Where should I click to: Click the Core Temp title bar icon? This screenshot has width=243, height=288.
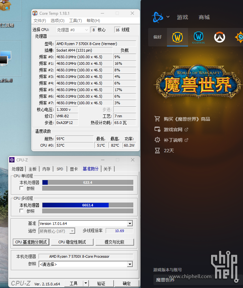click(35, 13)
